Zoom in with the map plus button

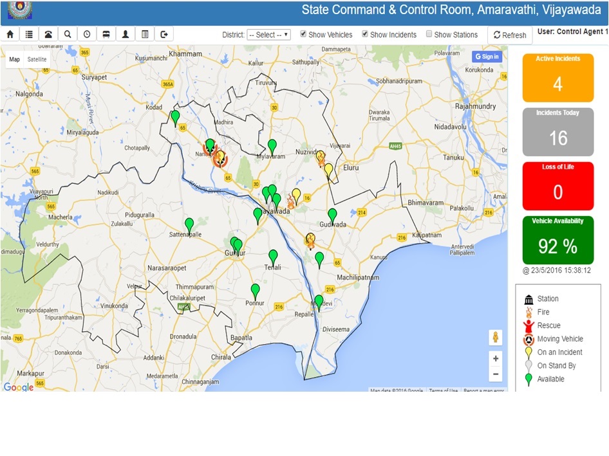coord(496,359)
